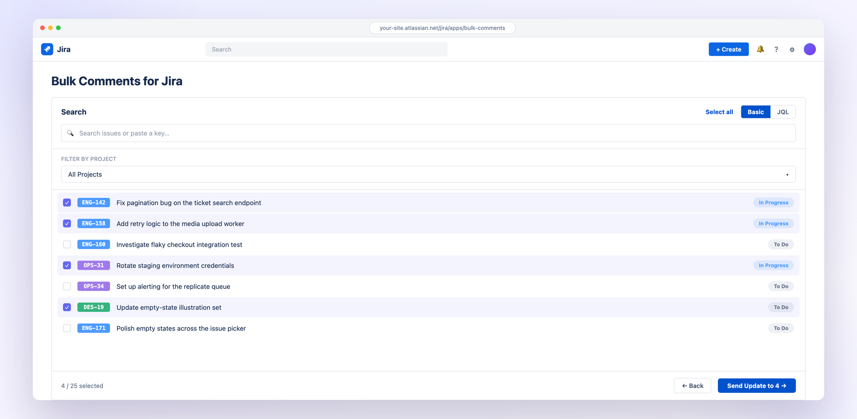Viewport: 857px width, 419px height.
Task: Click the To Do status of DES-19
Action: point(781,307)
